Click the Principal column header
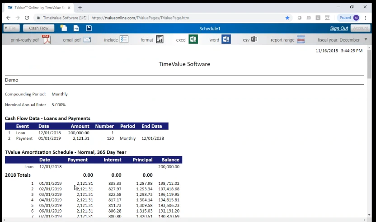 tap(142, 160)
